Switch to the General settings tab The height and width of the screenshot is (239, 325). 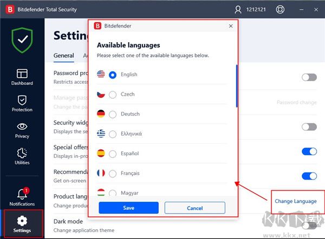[x=64, y=55]
